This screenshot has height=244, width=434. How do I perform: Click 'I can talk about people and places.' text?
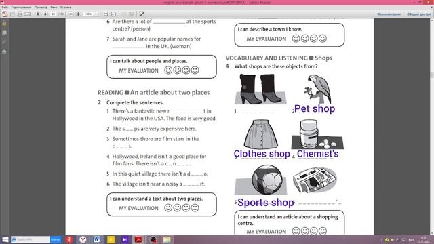point(149,61)
